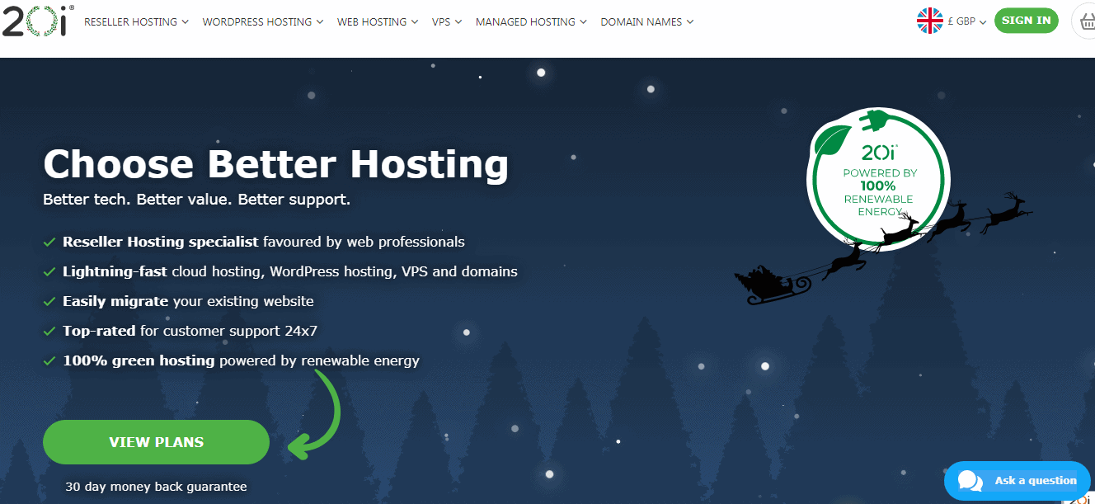Open the Managed Hosting menu item
Viewport: 1095px width, 504px height.
(x=531, y=22)
